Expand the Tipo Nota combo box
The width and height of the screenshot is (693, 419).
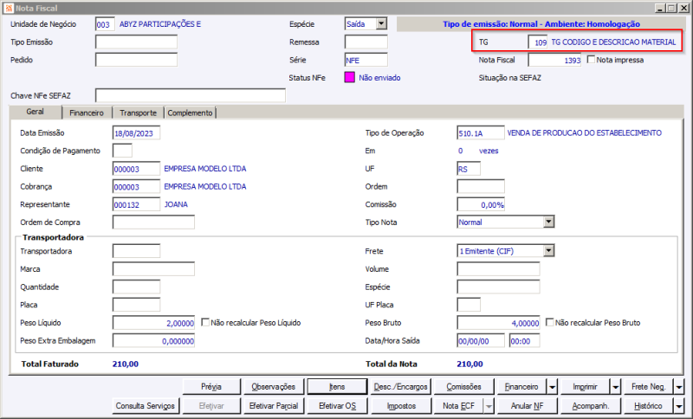point(548,222)
